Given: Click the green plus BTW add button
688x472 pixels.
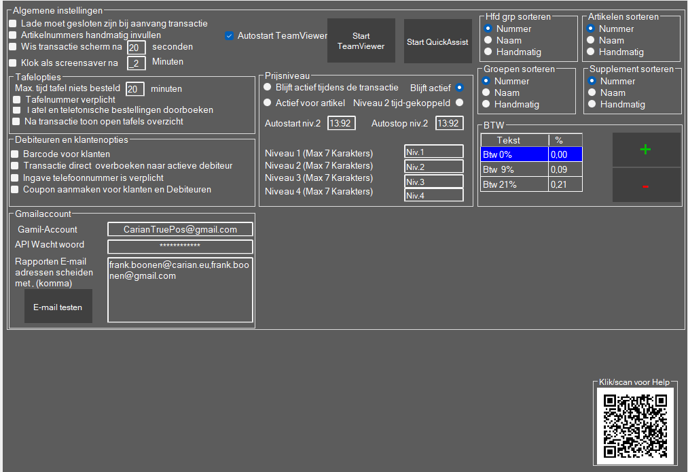Looking at the screenshot, I should point(646,150).
